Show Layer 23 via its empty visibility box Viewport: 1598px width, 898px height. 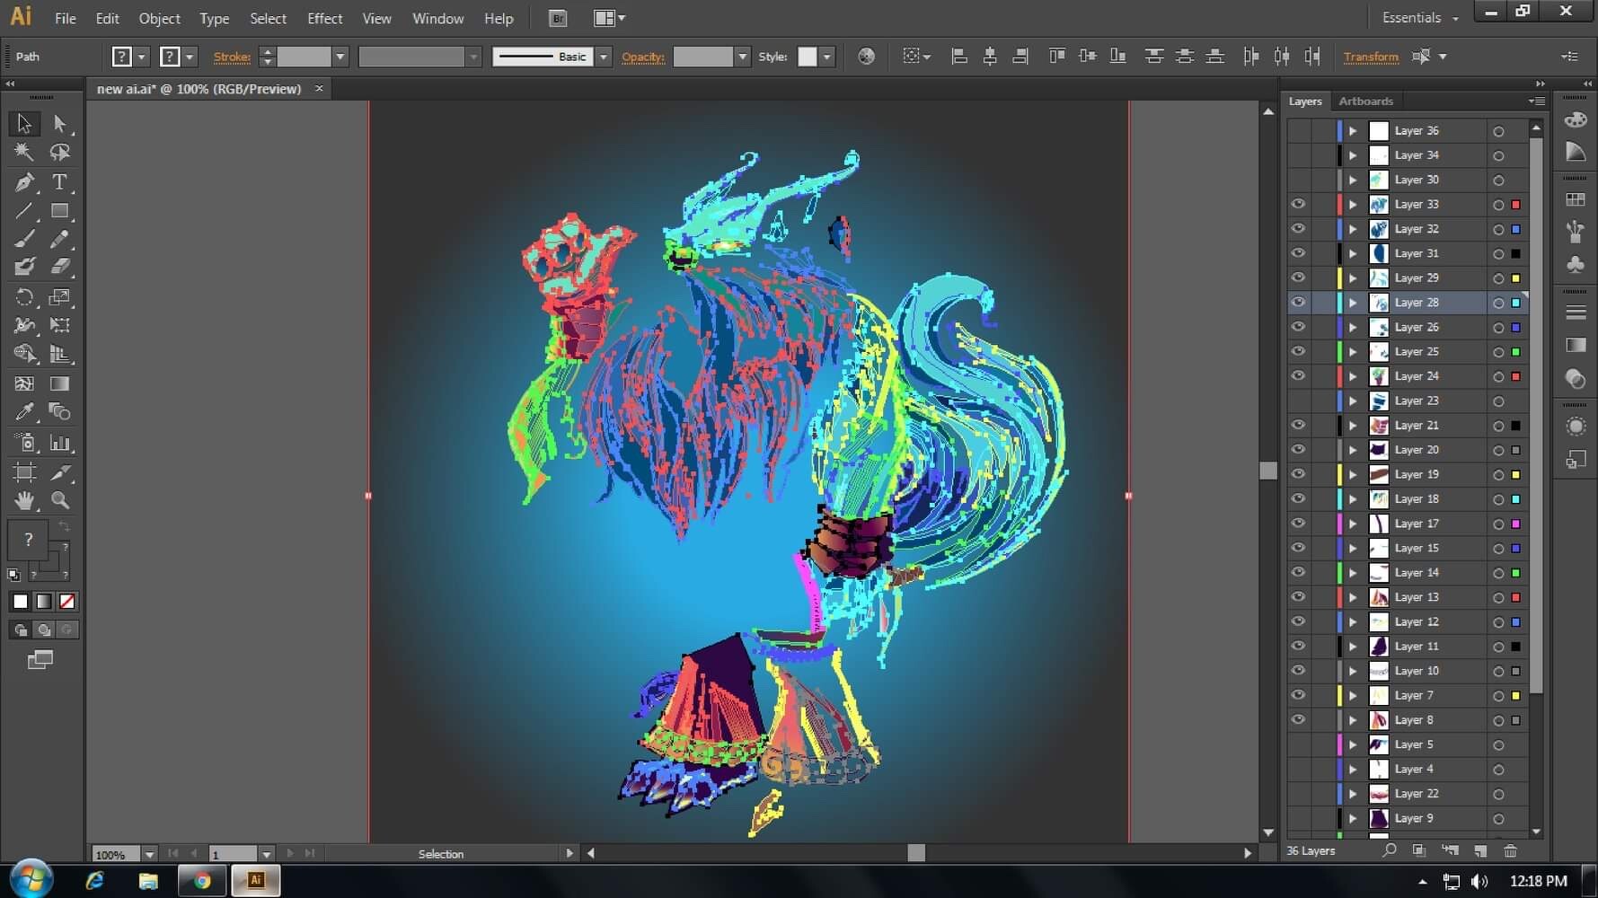click(x=1298, y=401)
